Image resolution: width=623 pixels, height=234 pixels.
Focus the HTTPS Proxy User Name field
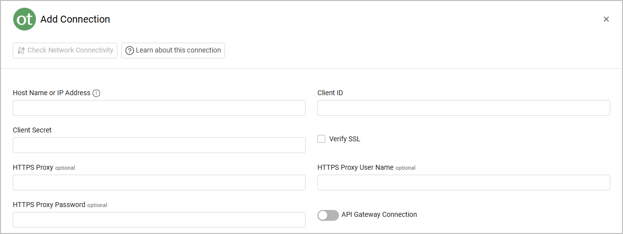point(463,182)
